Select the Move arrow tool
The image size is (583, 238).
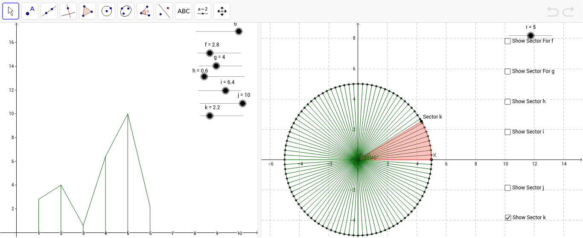point(11,11)
